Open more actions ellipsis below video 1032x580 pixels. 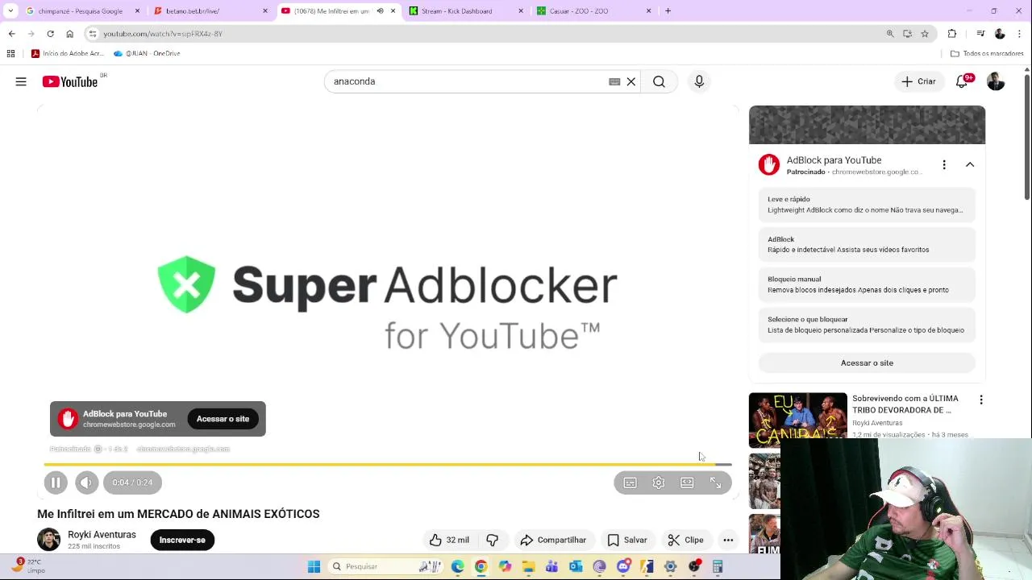tap(728, 540)
